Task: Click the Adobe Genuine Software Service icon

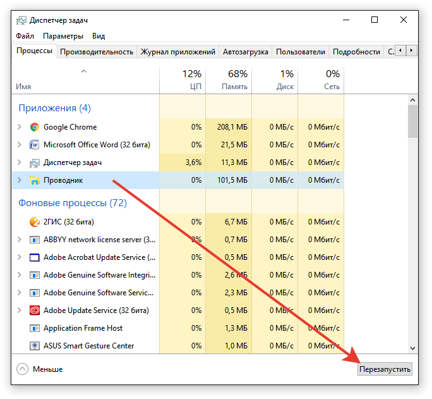Action: pos(35,293)
